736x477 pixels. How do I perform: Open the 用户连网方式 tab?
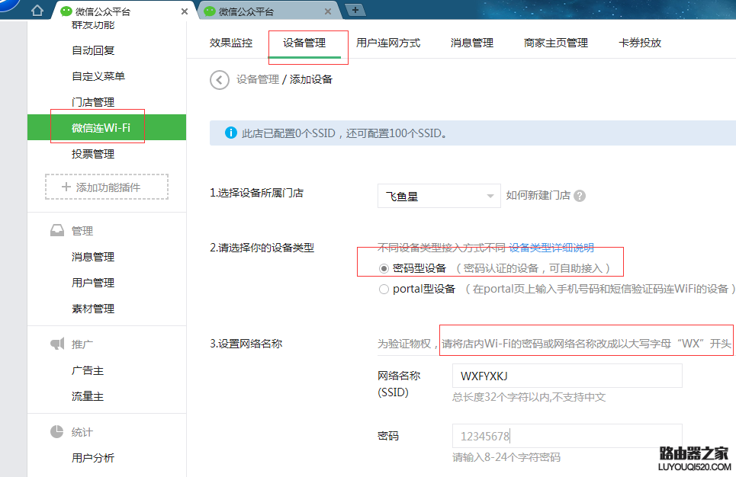click(388, 43)
